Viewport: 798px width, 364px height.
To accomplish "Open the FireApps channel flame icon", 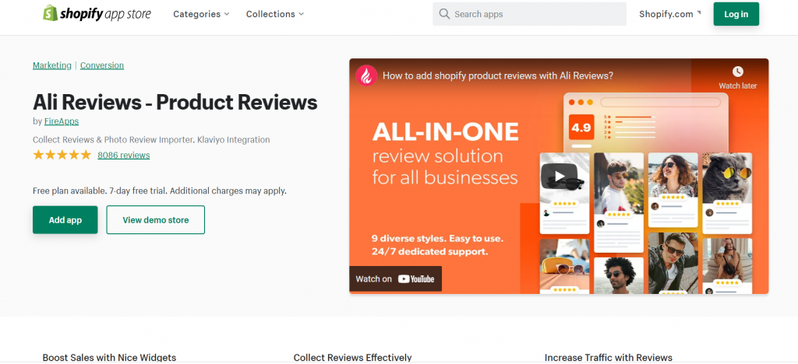I will tap(366, 75).
